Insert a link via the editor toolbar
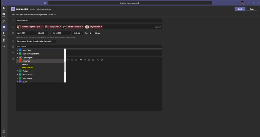Viewport: 260px width, 137px height. click(x=85, y=60)
